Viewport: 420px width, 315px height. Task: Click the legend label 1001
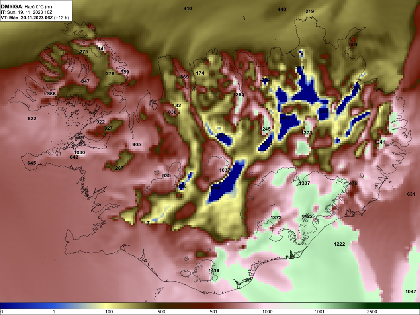coord(320,312)
